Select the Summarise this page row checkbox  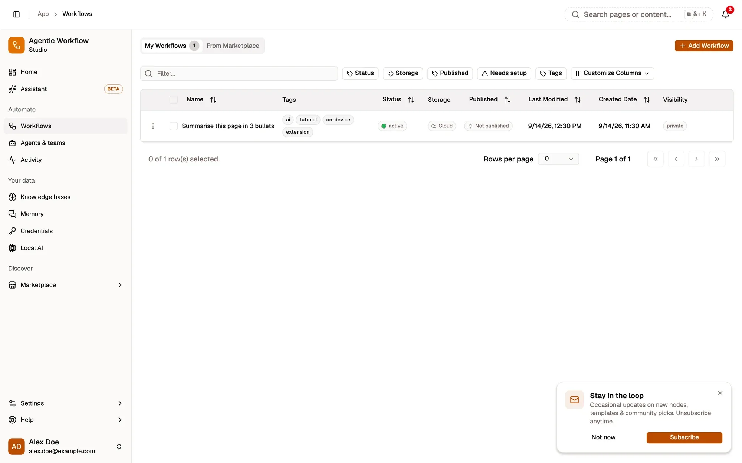click(174, 126)
